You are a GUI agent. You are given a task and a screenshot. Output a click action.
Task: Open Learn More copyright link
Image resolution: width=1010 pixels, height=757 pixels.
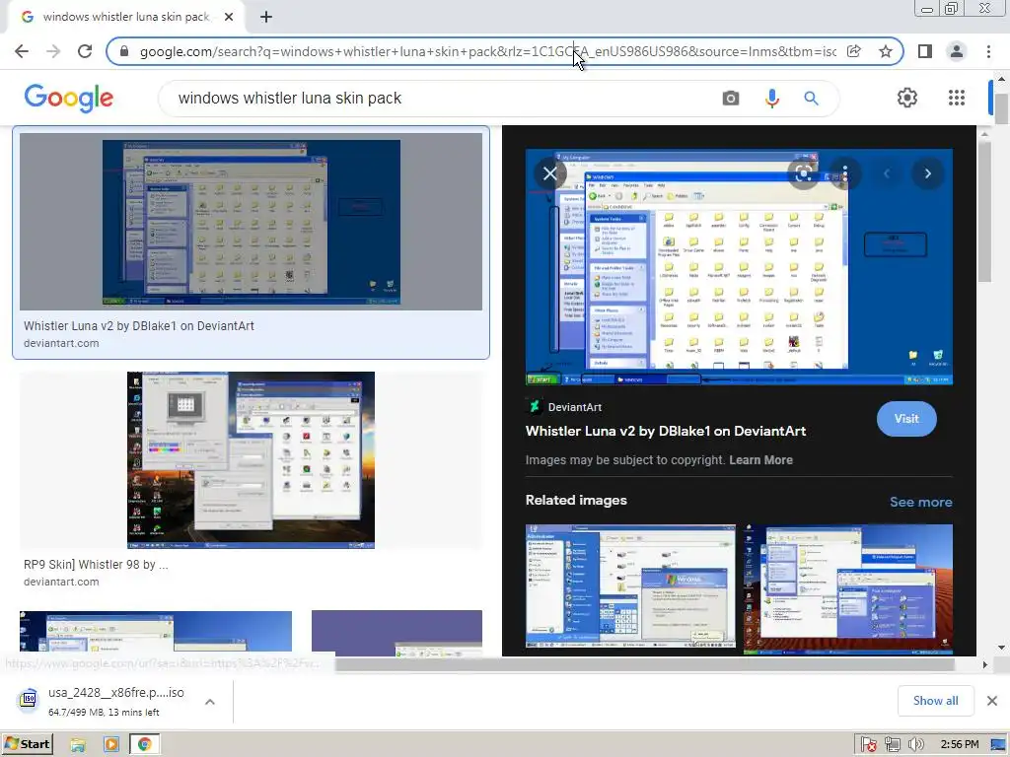click(760, 460)
